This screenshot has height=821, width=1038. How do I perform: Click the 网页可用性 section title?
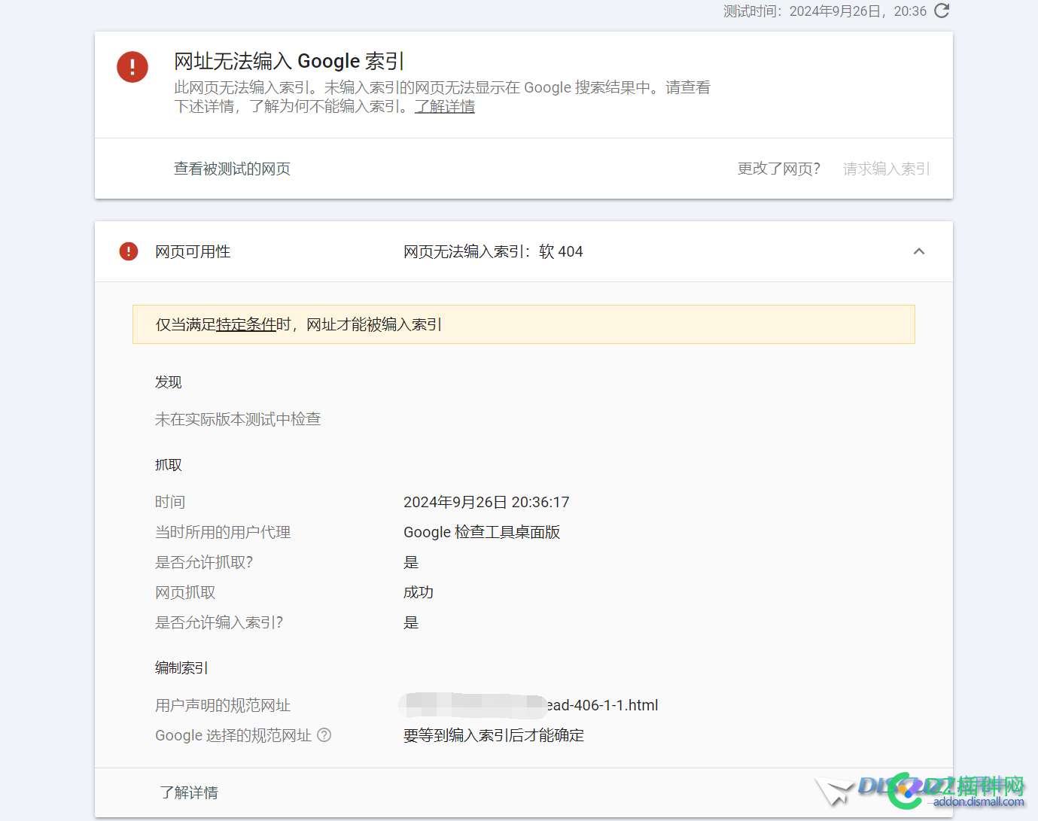tap(193, 251)
